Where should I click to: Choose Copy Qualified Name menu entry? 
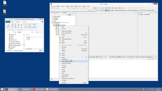click(x=74, y=39)
